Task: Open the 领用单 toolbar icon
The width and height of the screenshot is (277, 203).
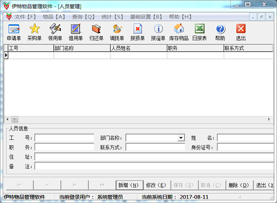Action: 55,32
